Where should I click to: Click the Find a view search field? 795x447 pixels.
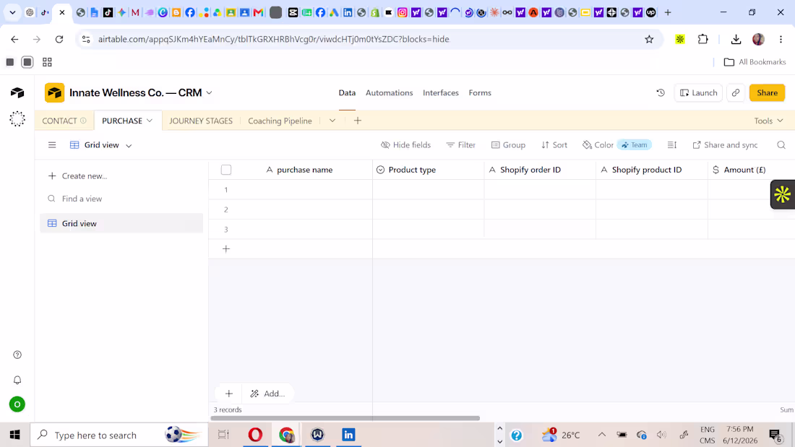(x=121, y=199)
